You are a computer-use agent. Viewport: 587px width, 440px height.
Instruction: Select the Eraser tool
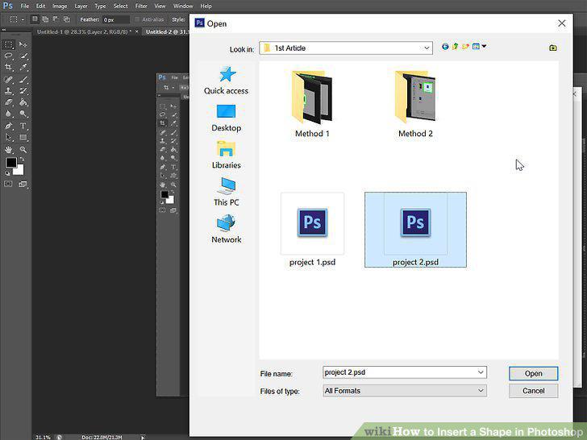point(9,102)
